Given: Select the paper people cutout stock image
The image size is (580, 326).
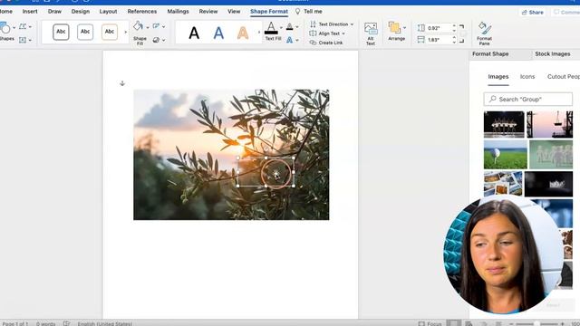Looking at the screenshot, I should click(x=551, y=155).
